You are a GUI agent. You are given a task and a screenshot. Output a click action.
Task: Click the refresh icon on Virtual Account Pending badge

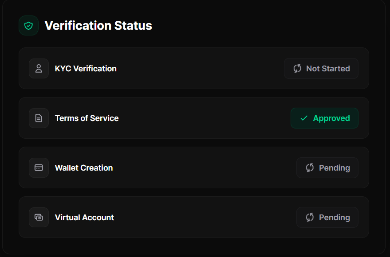pos(309,217)
